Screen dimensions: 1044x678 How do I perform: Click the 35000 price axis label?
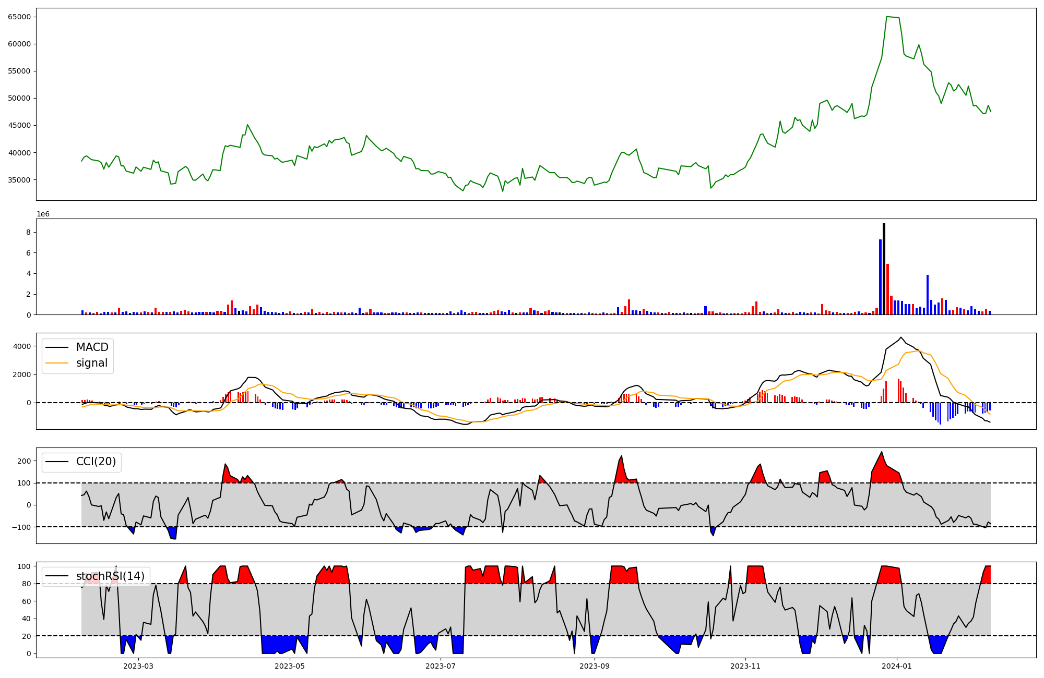[19, 180]
